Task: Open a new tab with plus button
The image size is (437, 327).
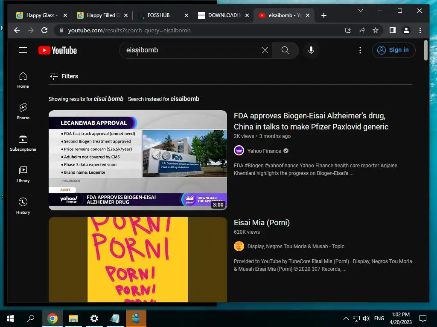Action: (323, 15)
